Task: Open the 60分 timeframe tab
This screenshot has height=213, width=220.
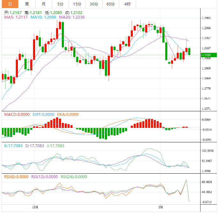Action: click(x=110, y=4)
